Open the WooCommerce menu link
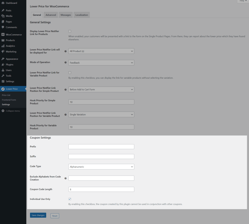The height and width of the screenshot is (224, 249). tap(13, 35)
